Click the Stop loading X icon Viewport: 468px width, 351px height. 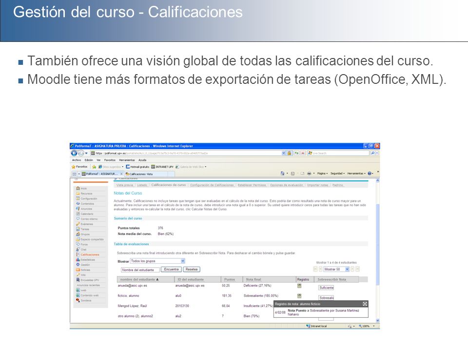tap(303, 153)
